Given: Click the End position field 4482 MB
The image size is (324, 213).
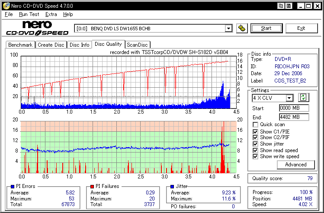Looking at the screenshot, I should [294, 117].
